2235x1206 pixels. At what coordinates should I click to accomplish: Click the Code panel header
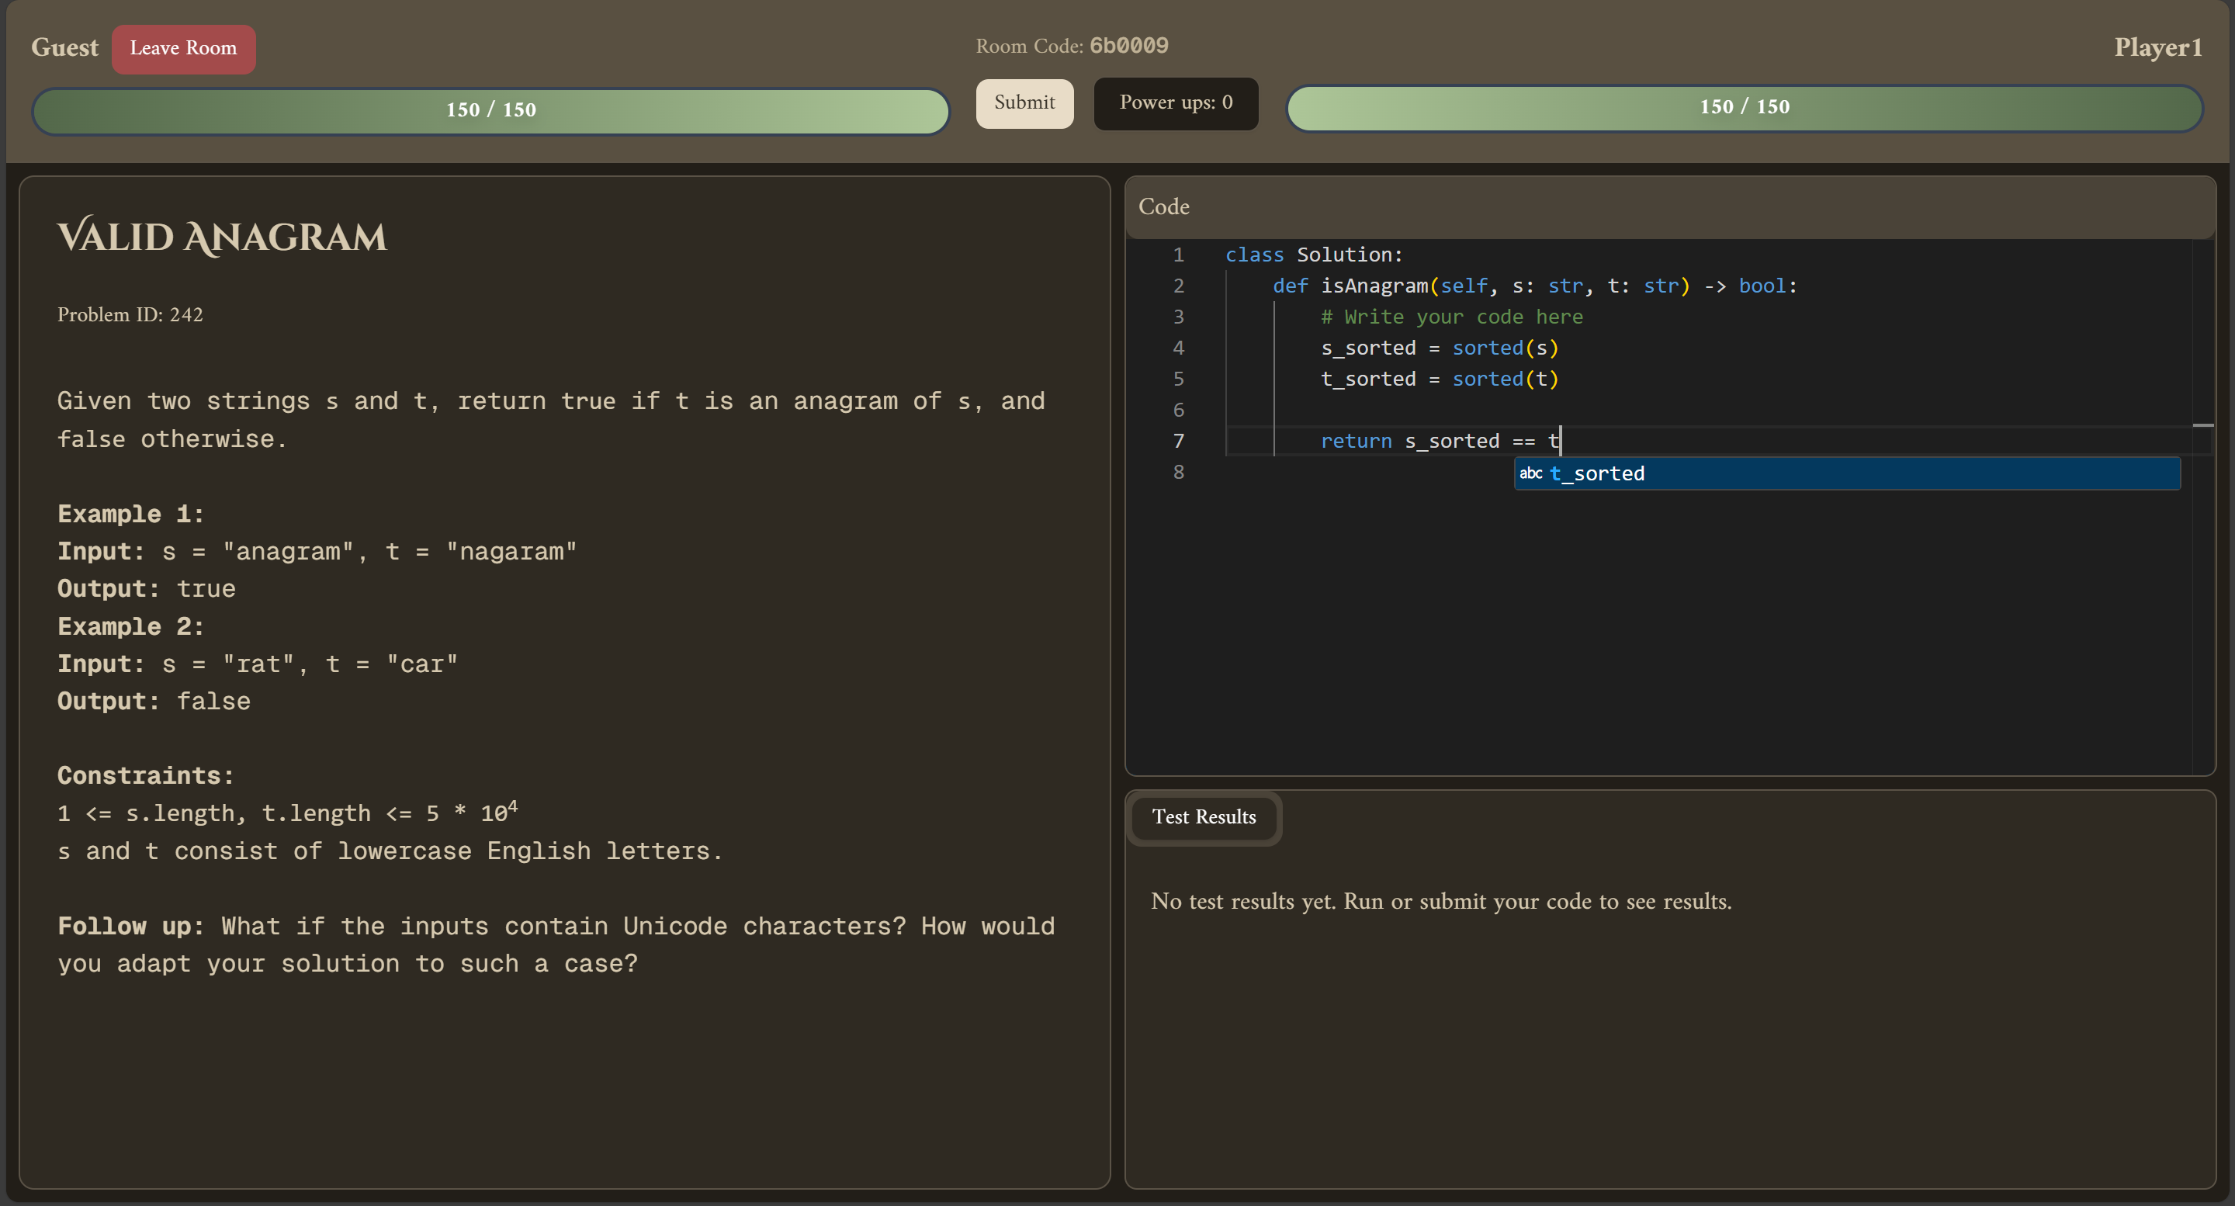[1163, 206]
